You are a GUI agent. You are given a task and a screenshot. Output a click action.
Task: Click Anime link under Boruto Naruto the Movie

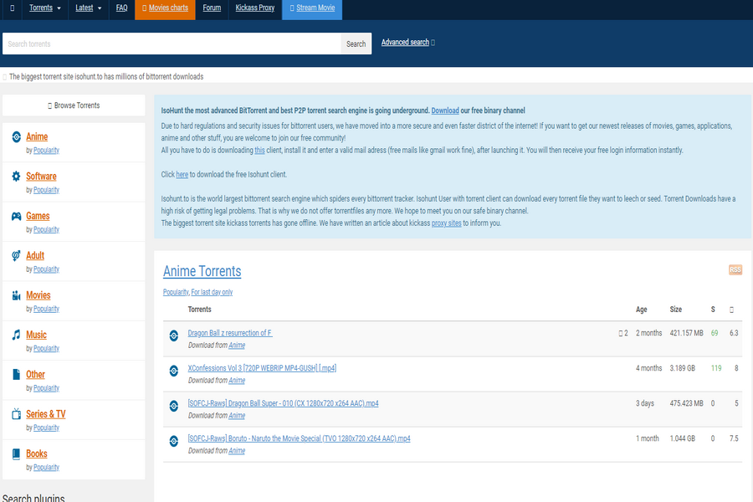tap(237, 451)
